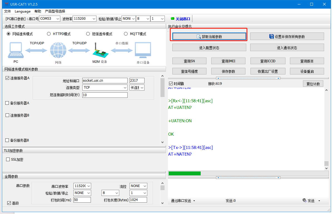Click the log panel vertical scrollbar thumb
333x214 pixels.
tap(326, 163)
